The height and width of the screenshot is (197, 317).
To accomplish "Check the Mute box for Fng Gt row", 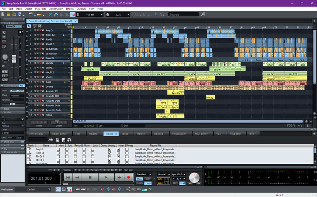I will [x=58, y=149].
